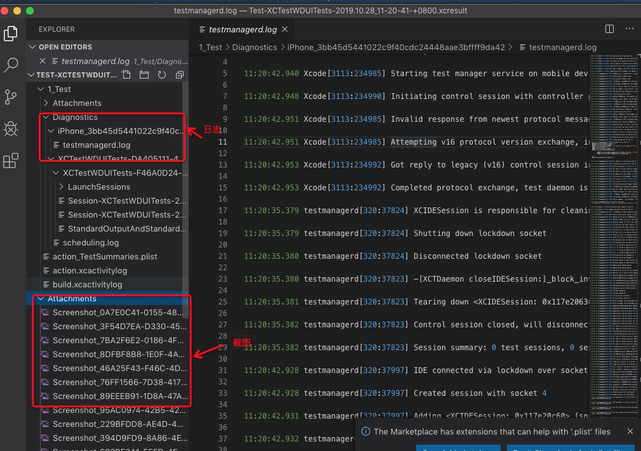641x451 pixels.
Task: Open Screenshot_8DFBF8B8-1E0F image
Action: (x=119, y=355)
